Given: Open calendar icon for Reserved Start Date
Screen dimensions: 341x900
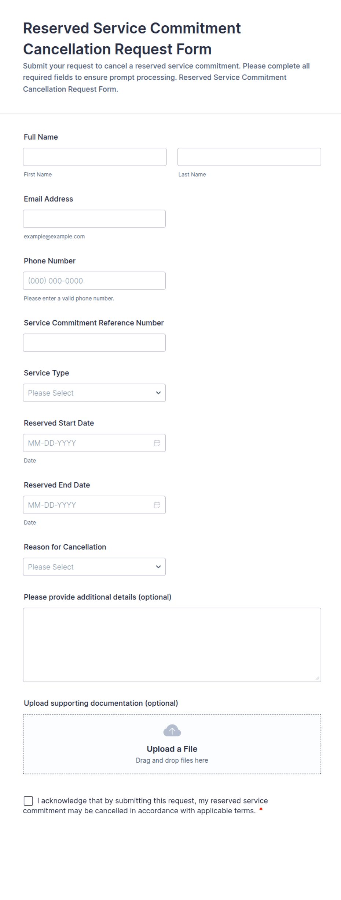Looking at the screenshot, I should click(x=157, y=443).
